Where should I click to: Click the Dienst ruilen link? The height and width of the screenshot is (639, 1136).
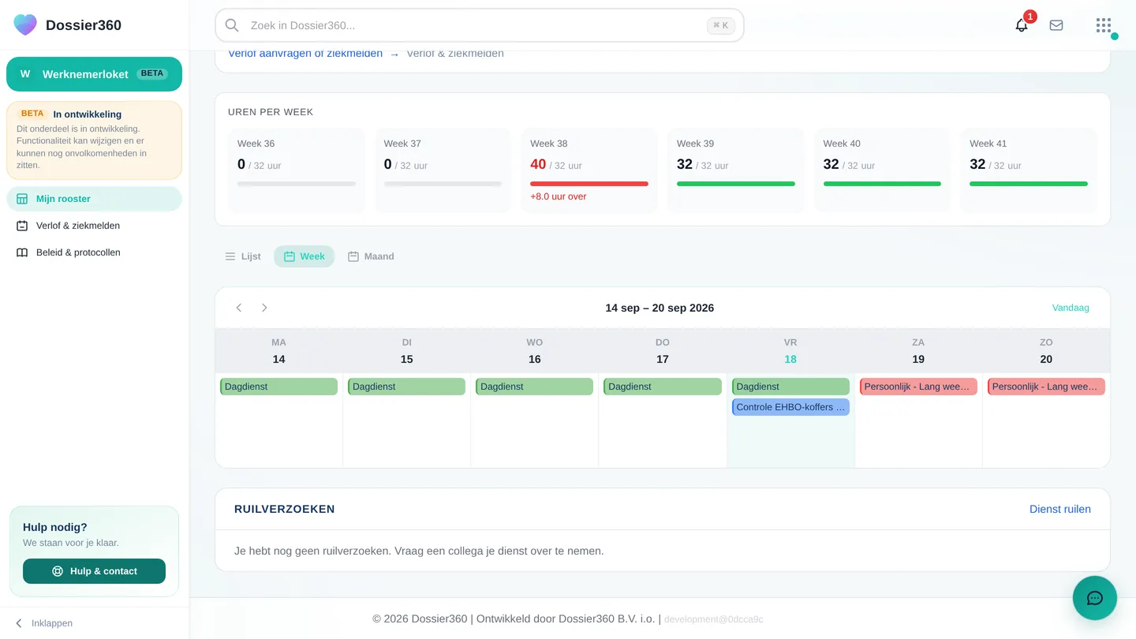(x=1060, y=509)
